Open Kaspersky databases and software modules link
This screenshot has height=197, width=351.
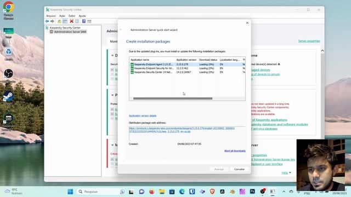(x=279, y=124)
